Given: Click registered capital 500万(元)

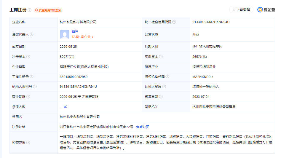Looking at the screenshot, I should click(x=67, y=57).
